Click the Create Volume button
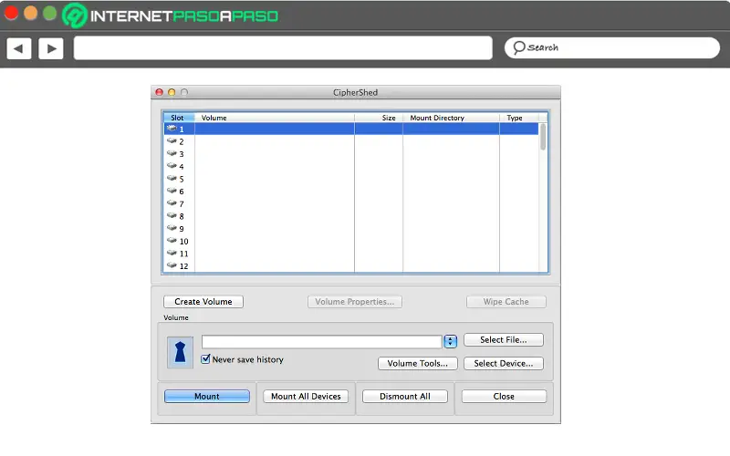This screenshot has width=730, height=456. tap(203, 302)
